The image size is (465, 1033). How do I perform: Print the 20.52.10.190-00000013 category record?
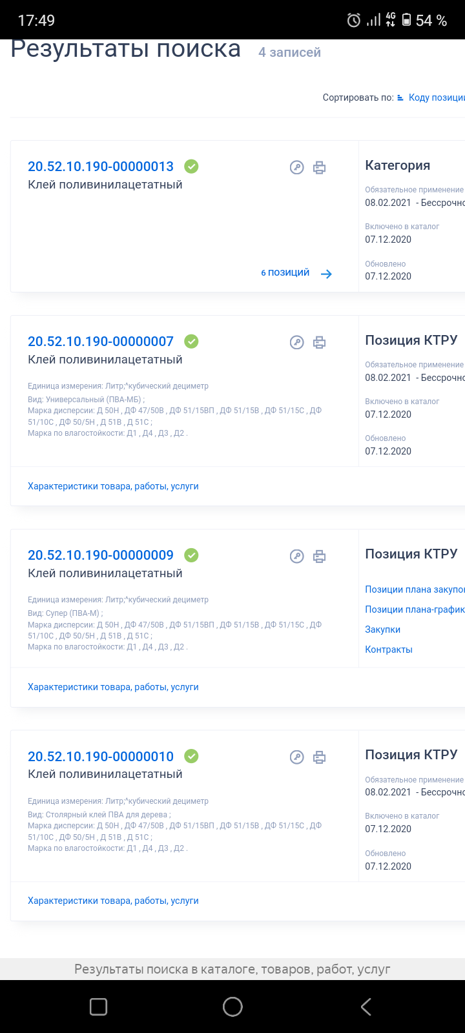click(319, 168)
